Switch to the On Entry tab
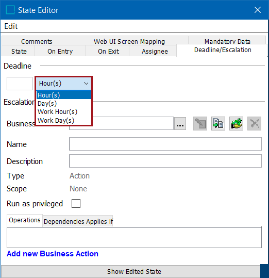269x278 pixels. coord(60,52)
